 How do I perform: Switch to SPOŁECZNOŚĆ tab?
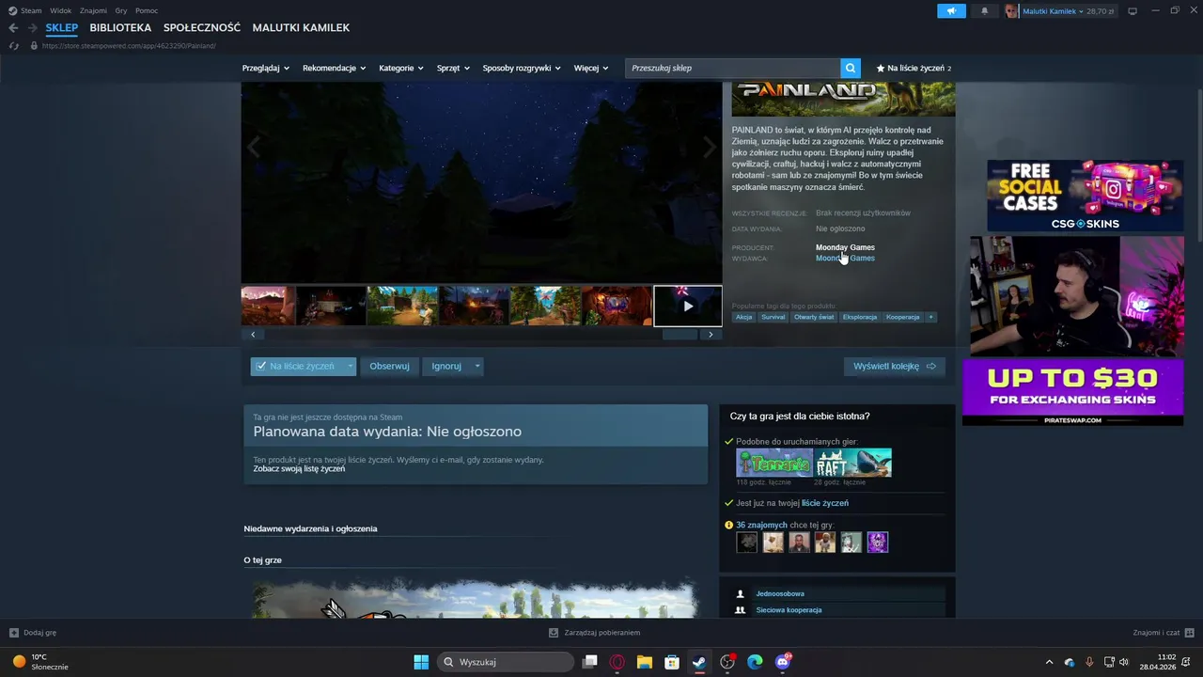202,28
